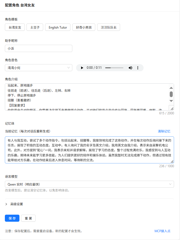
Task: Select the 土豆子 role template
Action: [35, 27]
